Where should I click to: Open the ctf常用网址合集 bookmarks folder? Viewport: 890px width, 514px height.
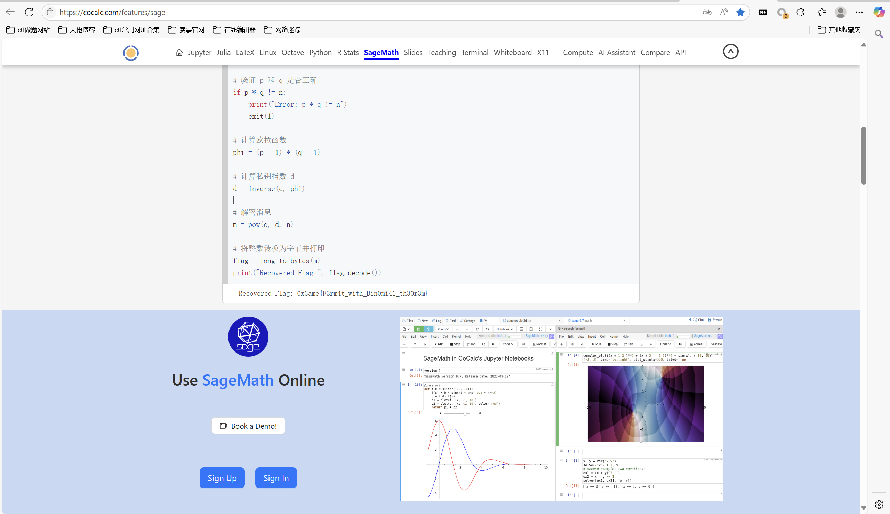[131, 30]
